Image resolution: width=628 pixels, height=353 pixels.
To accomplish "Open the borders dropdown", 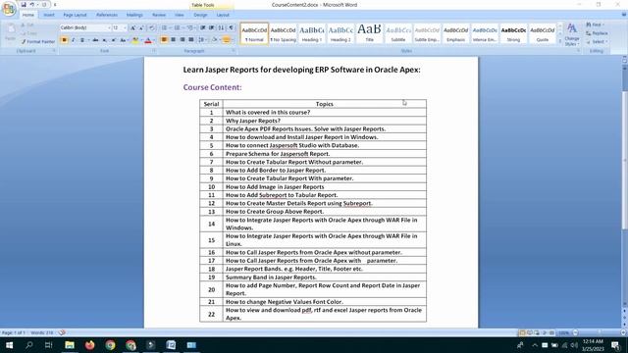I will [233, 40].
